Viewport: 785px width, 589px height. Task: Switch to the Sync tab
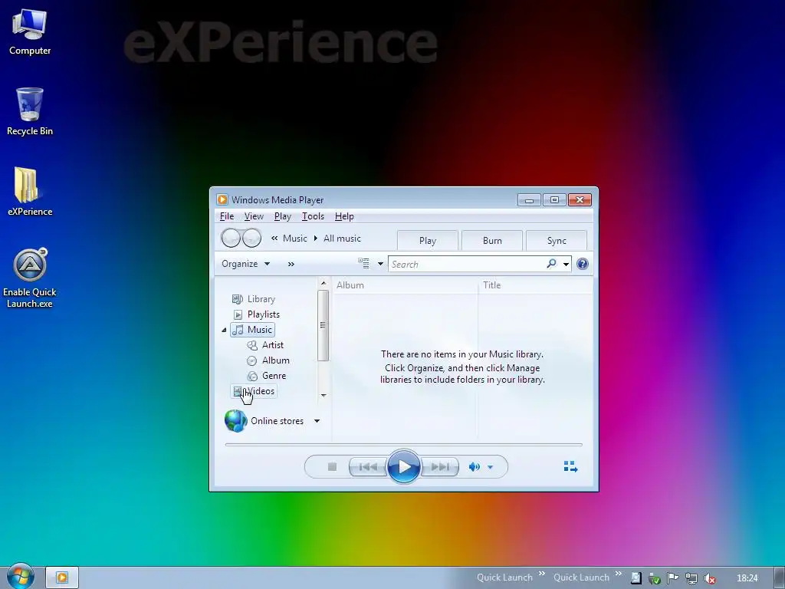(557, 240)
